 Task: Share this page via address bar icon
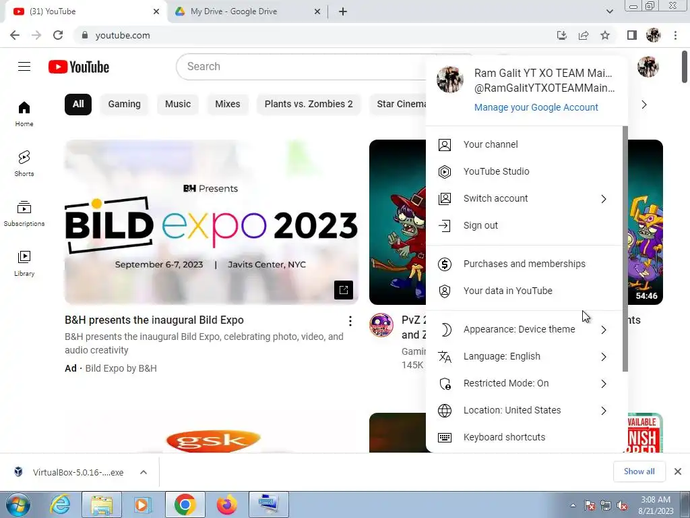coord(584,35)
